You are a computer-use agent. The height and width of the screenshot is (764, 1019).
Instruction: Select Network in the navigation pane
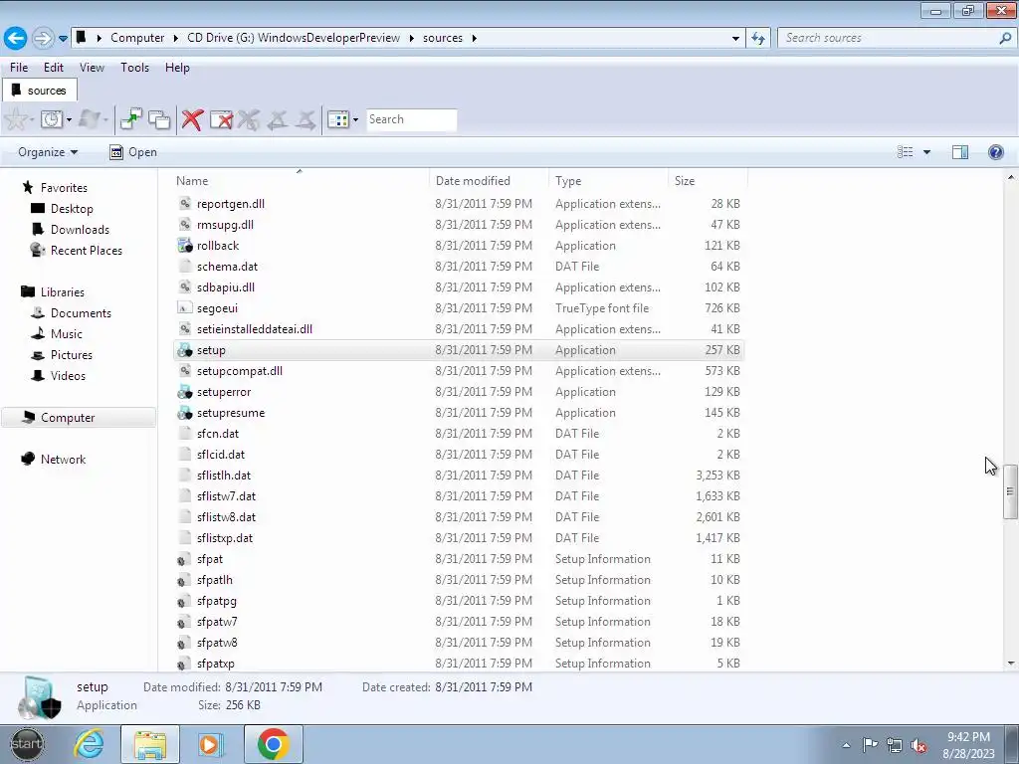pyautogui.click(x=63, y=460)
